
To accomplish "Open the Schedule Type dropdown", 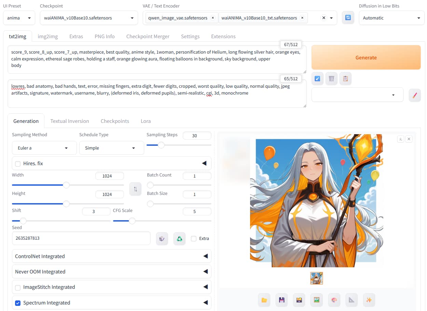I will coord(112,148).
